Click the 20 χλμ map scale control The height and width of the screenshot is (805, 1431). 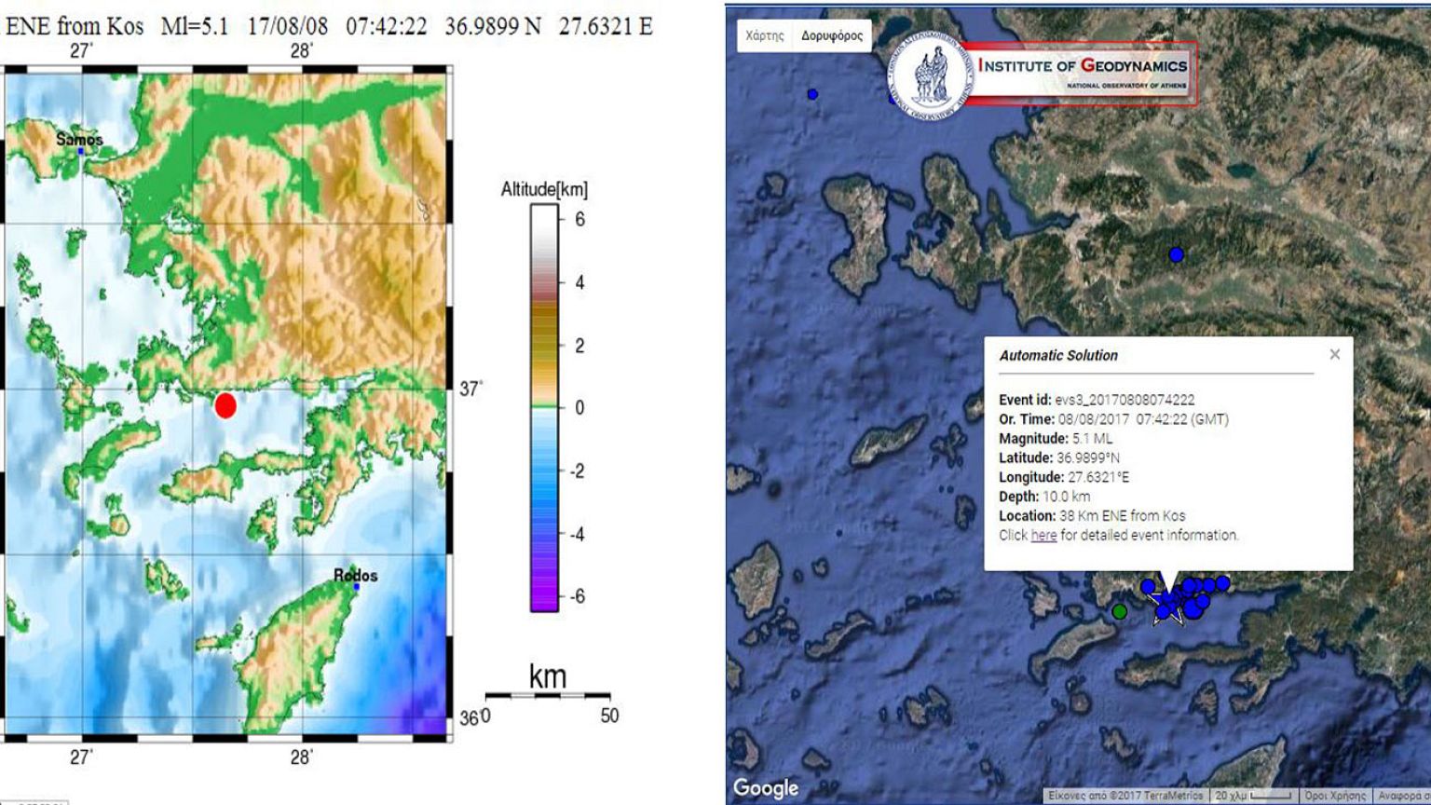(x=1253, y=796)
